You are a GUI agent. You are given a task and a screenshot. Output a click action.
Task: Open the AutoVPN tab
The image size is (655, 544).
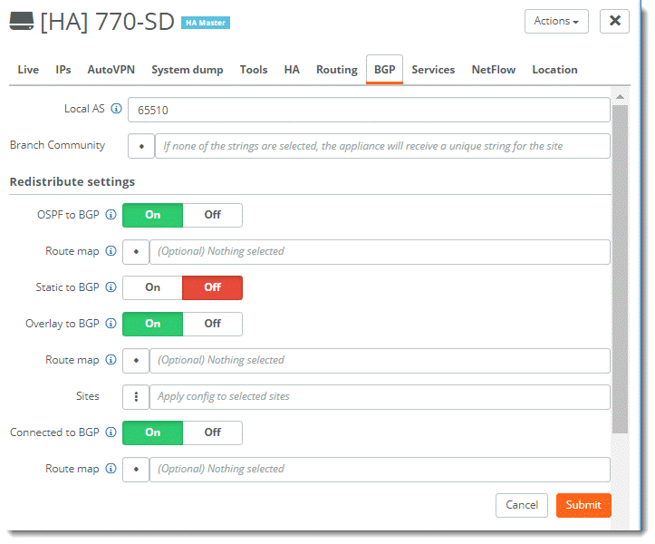111,70
